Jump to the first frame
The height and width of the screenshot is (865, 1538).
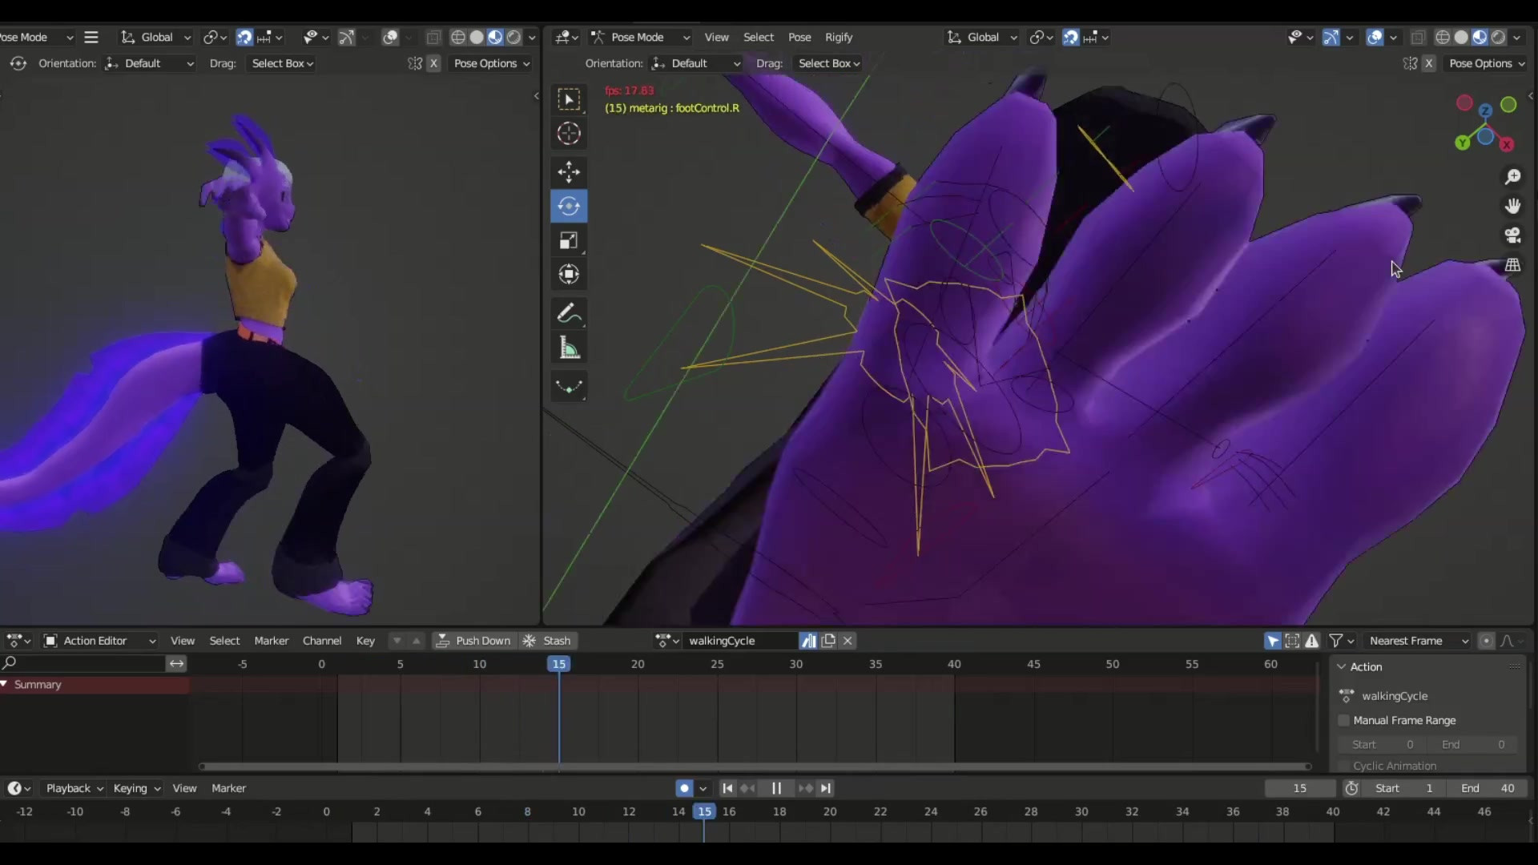pyautogui.click(x=727, y=788)
